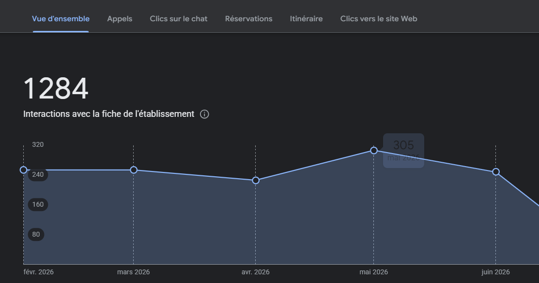Click the 80 axis label
The image size is (539, 283).
36,235
